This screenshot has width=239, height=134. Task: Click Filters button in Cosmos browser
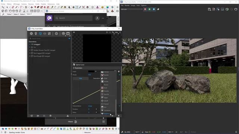tap(72, 122)
